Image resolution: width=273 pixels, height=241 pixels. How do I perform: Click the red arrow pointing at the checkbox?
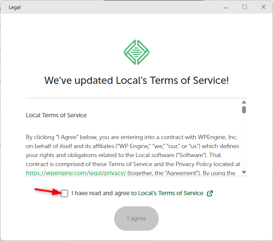point(47,191)
